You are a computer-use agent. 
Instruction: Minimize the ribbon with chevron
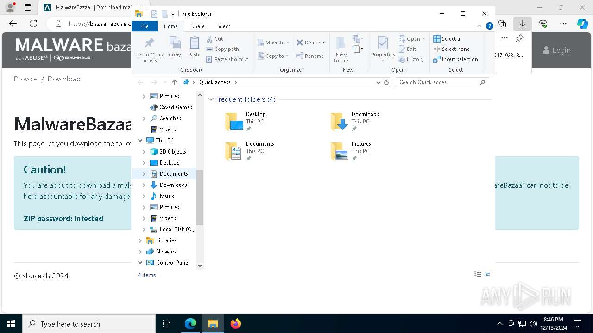pyautogui.click(x=479, y=26)
